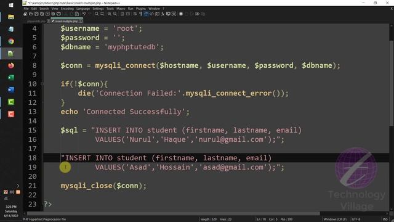Screen dimensions: 394x222
Task: Click the Save All toolbar icon
Action: pos(42,14)
